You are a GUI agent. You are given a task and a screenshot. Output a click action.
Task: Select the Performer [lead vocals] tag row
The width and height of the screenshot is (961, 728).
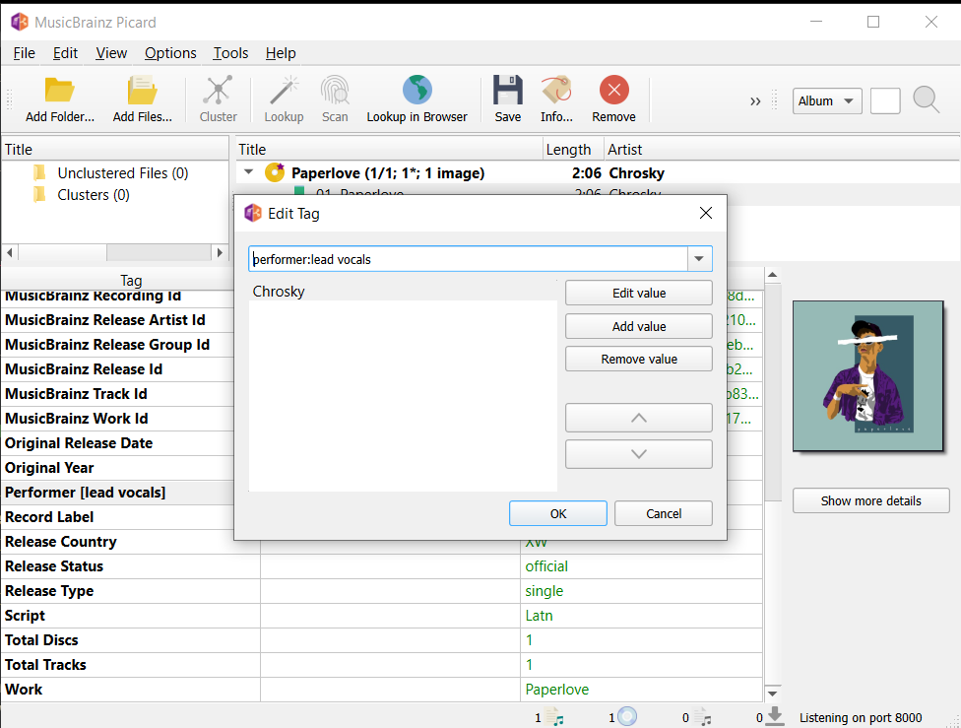(118, 493)
